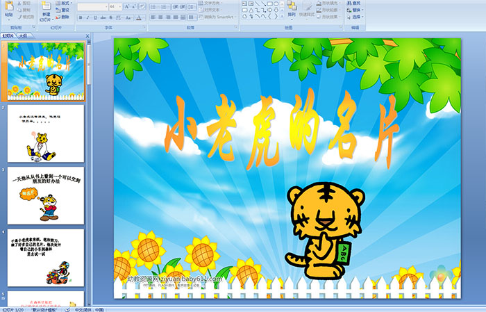Open the Line Spacing dropdown
The width and height of the screenshot is (486, 312).
point(192,7)
